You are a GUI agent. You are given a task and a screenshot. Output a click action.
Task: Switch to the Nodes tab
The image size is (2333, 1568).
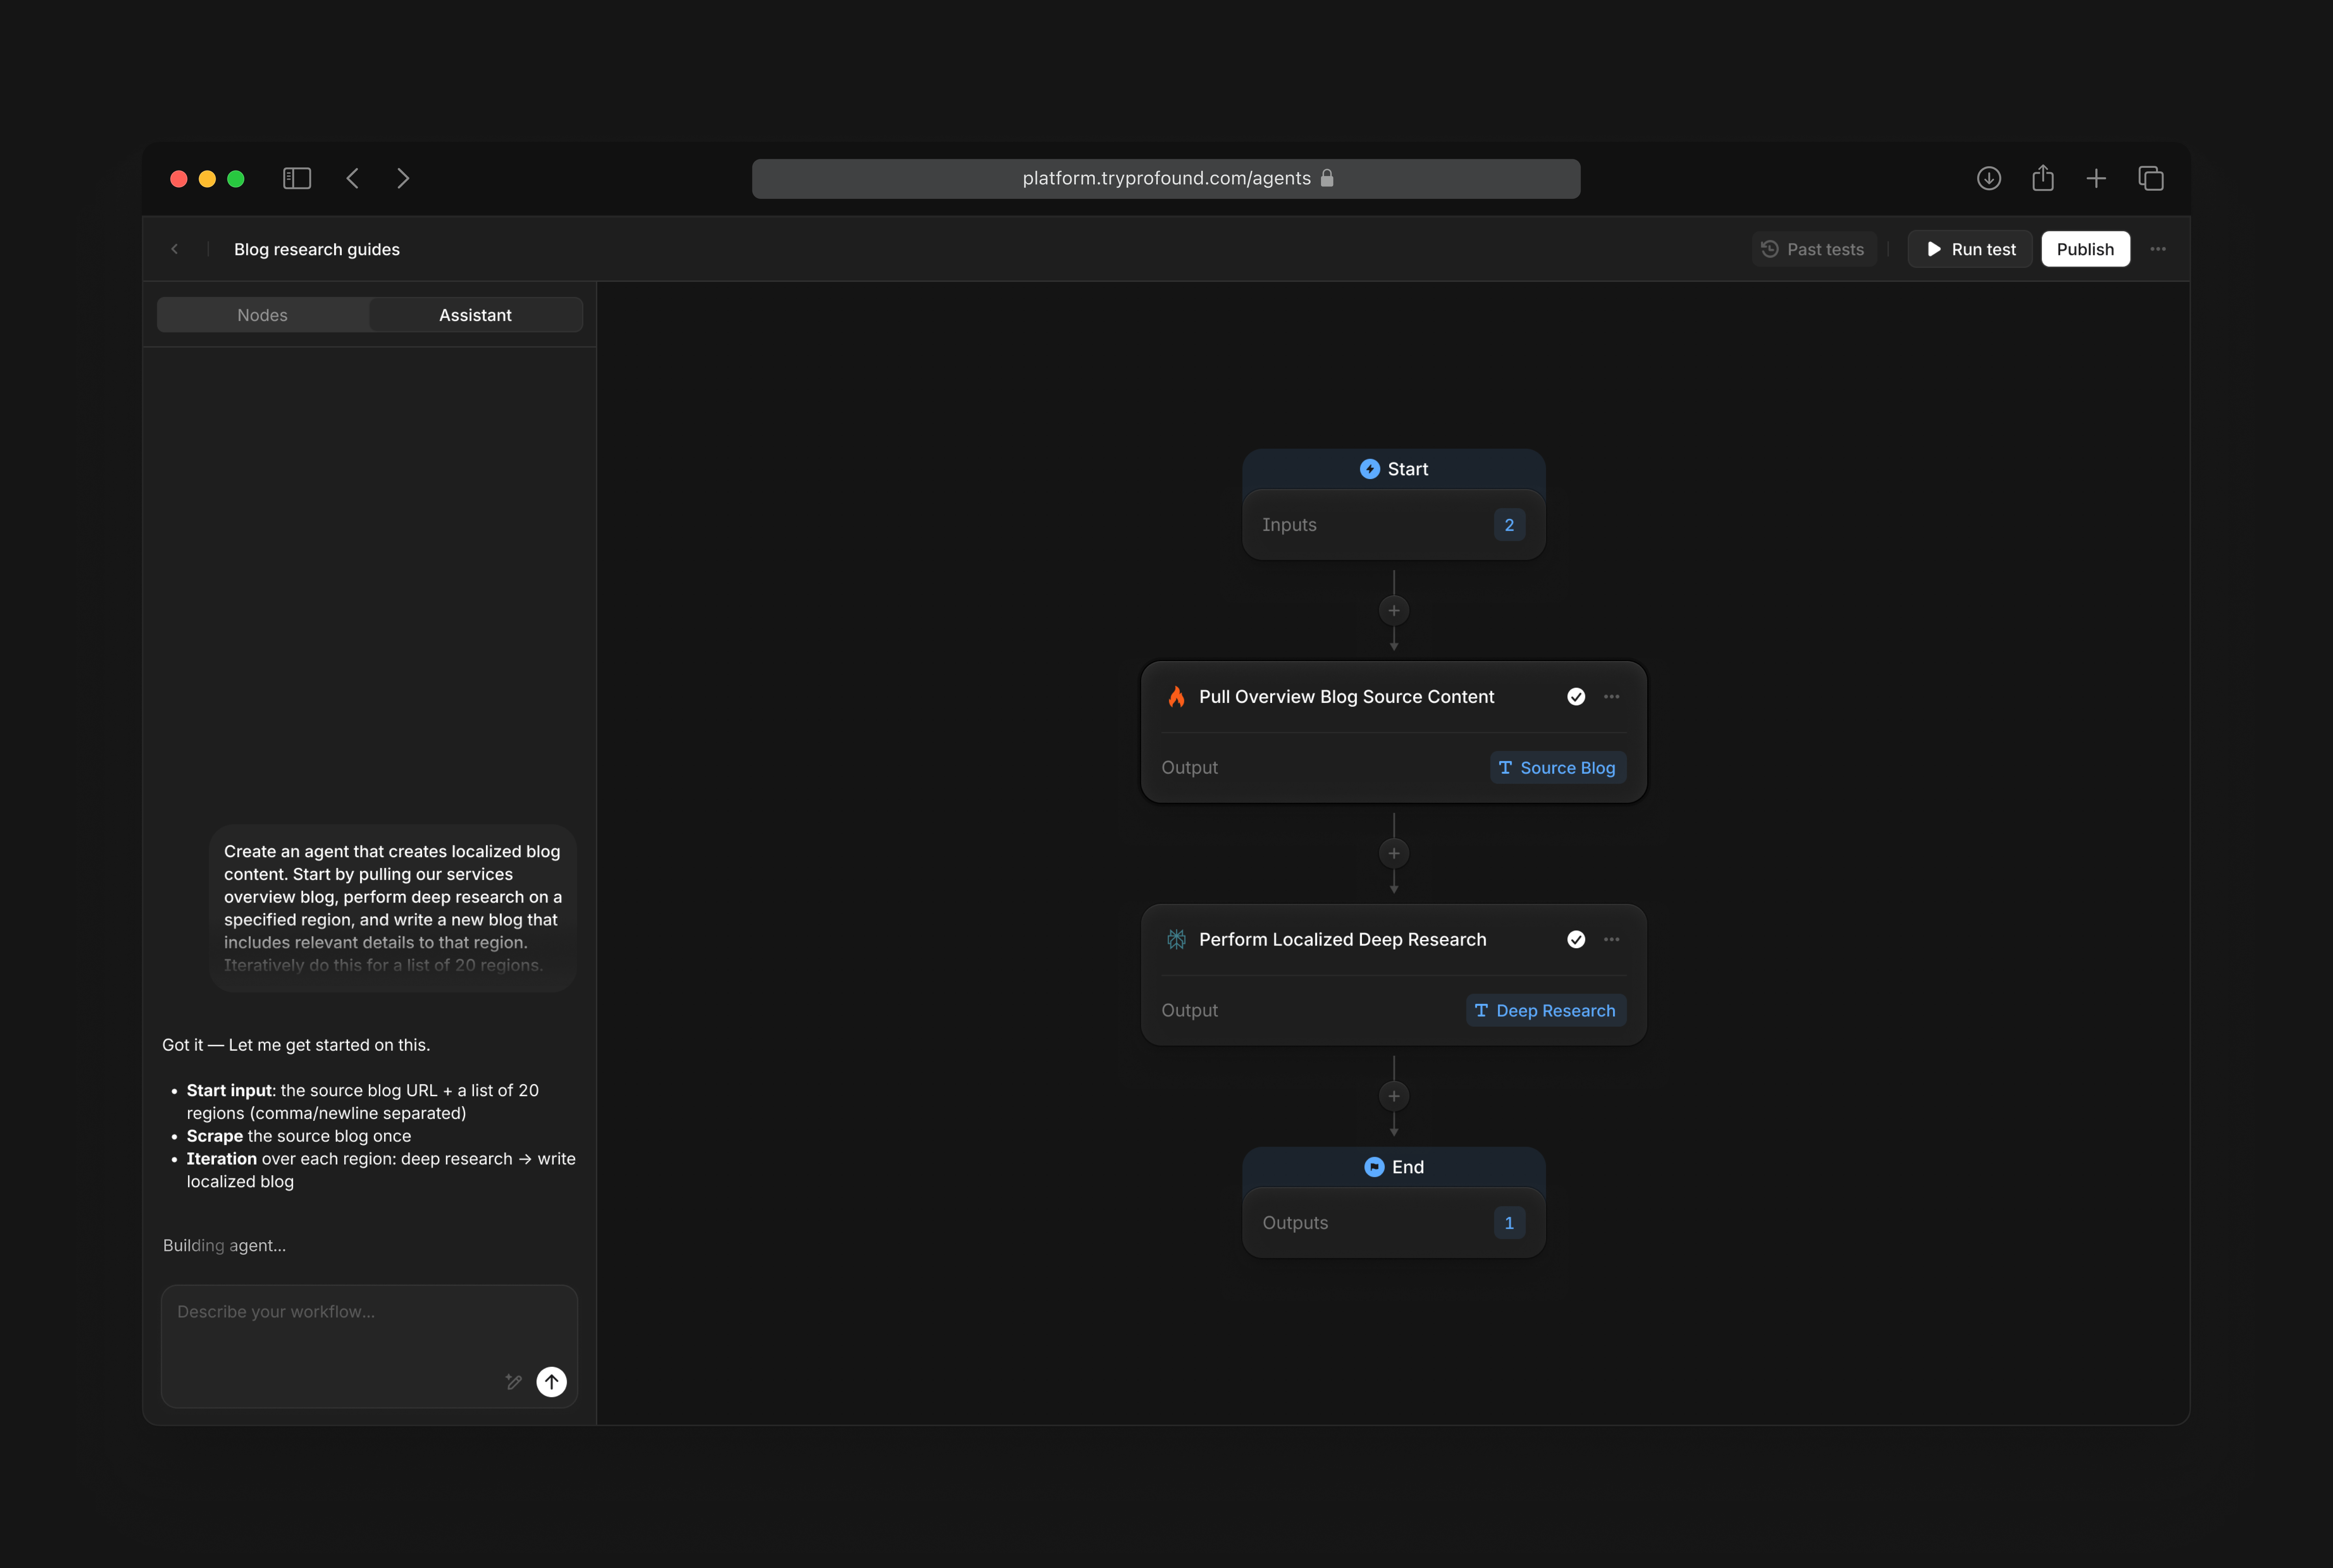(x=262, y=315)
